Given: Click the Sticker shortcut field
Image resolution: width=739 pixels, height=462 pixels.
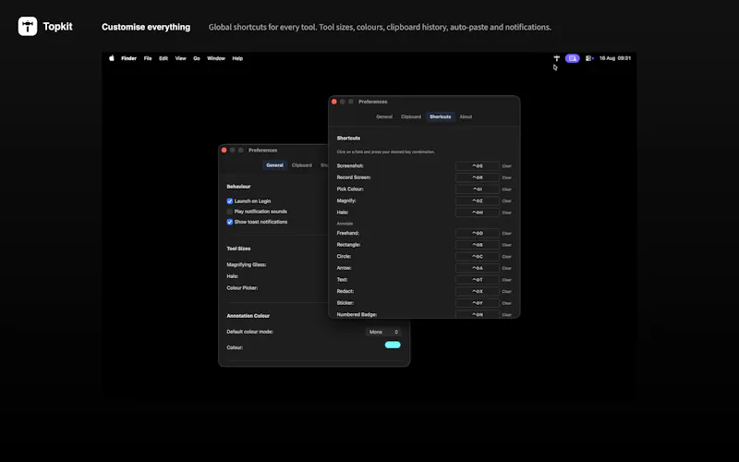Looking at the screenshot, I should (x=478, y=303).
